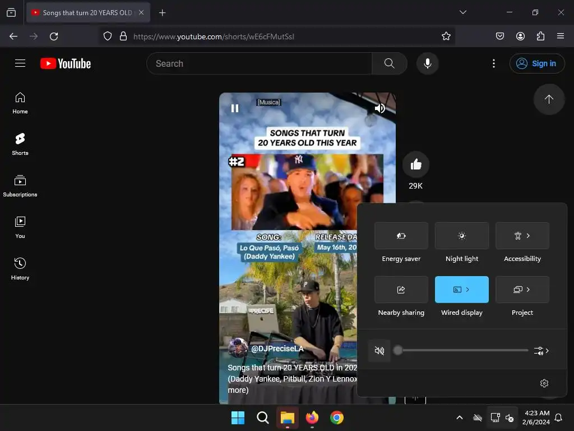Viewport: 574px width, 431px height.
Task: Open YouTube settings three-dot menu
Action: 494,63
